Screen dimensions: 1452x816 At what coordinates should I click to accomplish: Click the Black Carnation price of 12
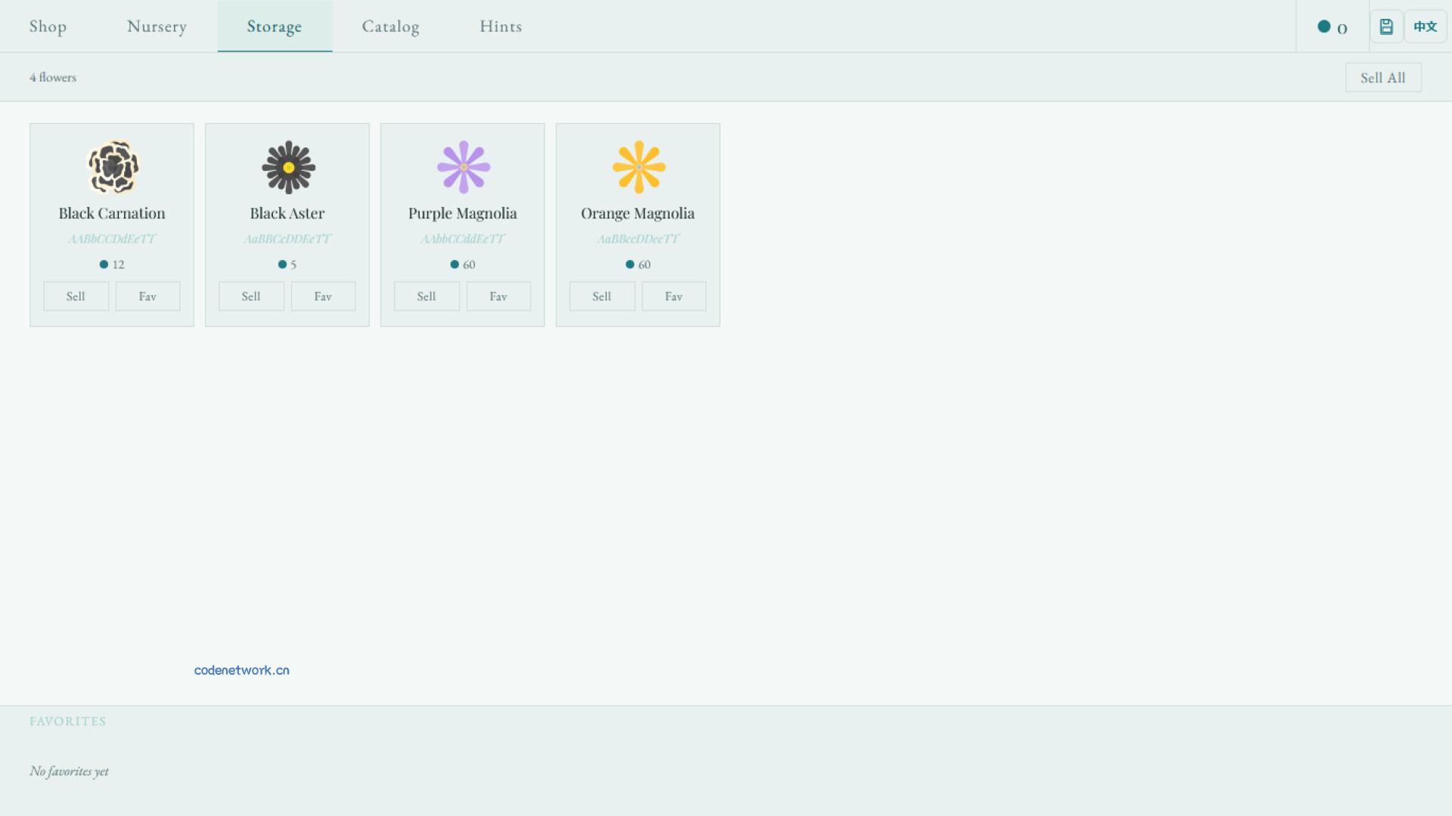coord(112,264)
